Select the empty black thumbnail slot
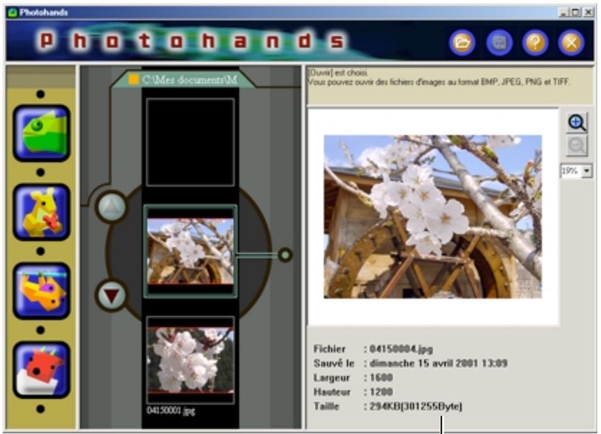Viewport: 601px width, 434px height. 190,142
